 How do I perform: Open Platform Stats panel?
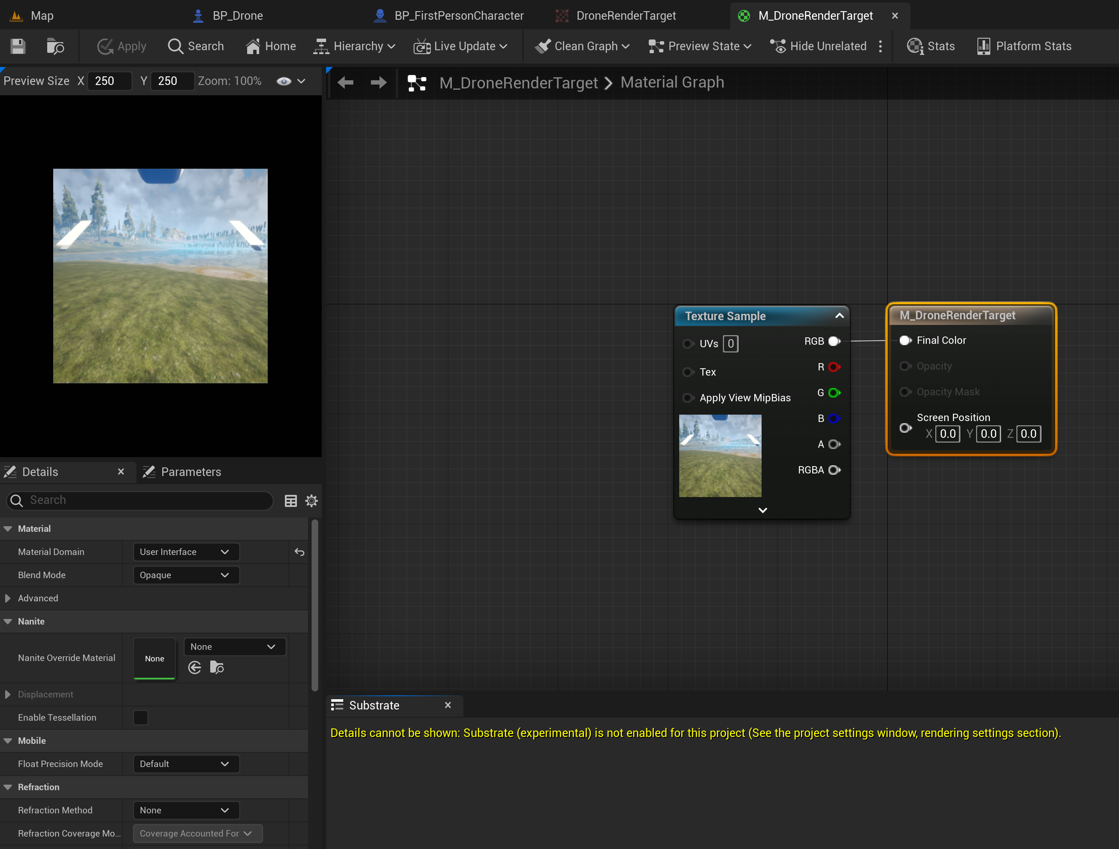pyautogui.click(x=1025, y=46)
